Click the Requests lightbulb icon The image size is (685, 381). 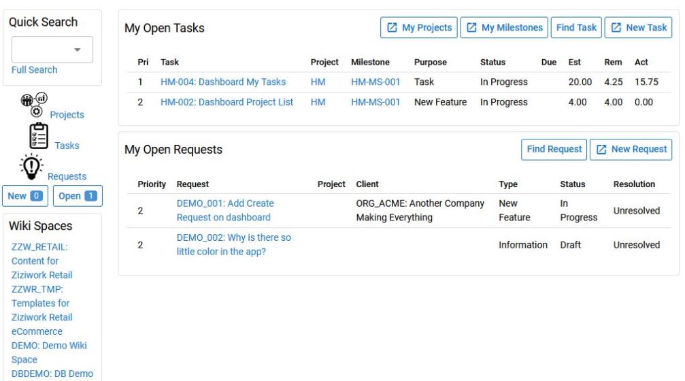(x=31, y=167)
